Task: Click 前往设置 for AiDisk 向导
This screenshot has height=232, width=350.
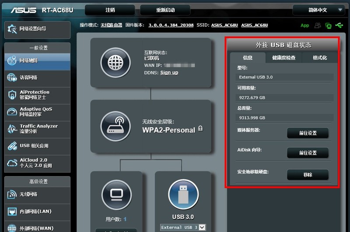Action: point(308,153)
